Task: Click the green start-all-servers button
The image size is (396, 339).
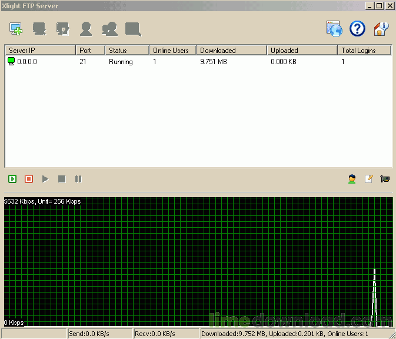Action: [12, 179]
